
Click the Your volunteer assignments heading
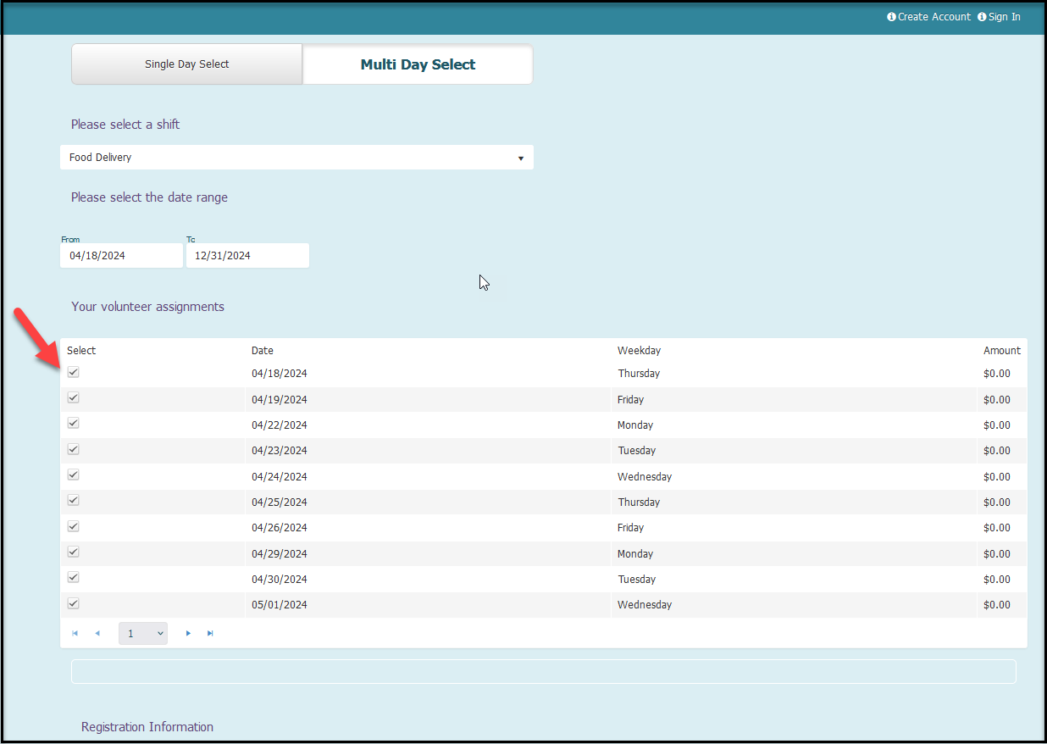tap(147, 307)
